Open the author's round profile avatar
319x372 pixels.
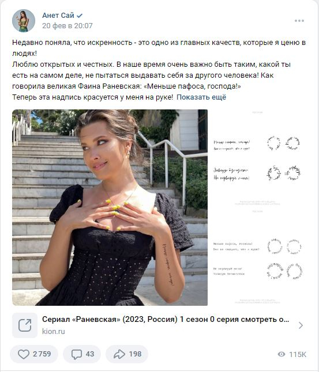[24, 21]
